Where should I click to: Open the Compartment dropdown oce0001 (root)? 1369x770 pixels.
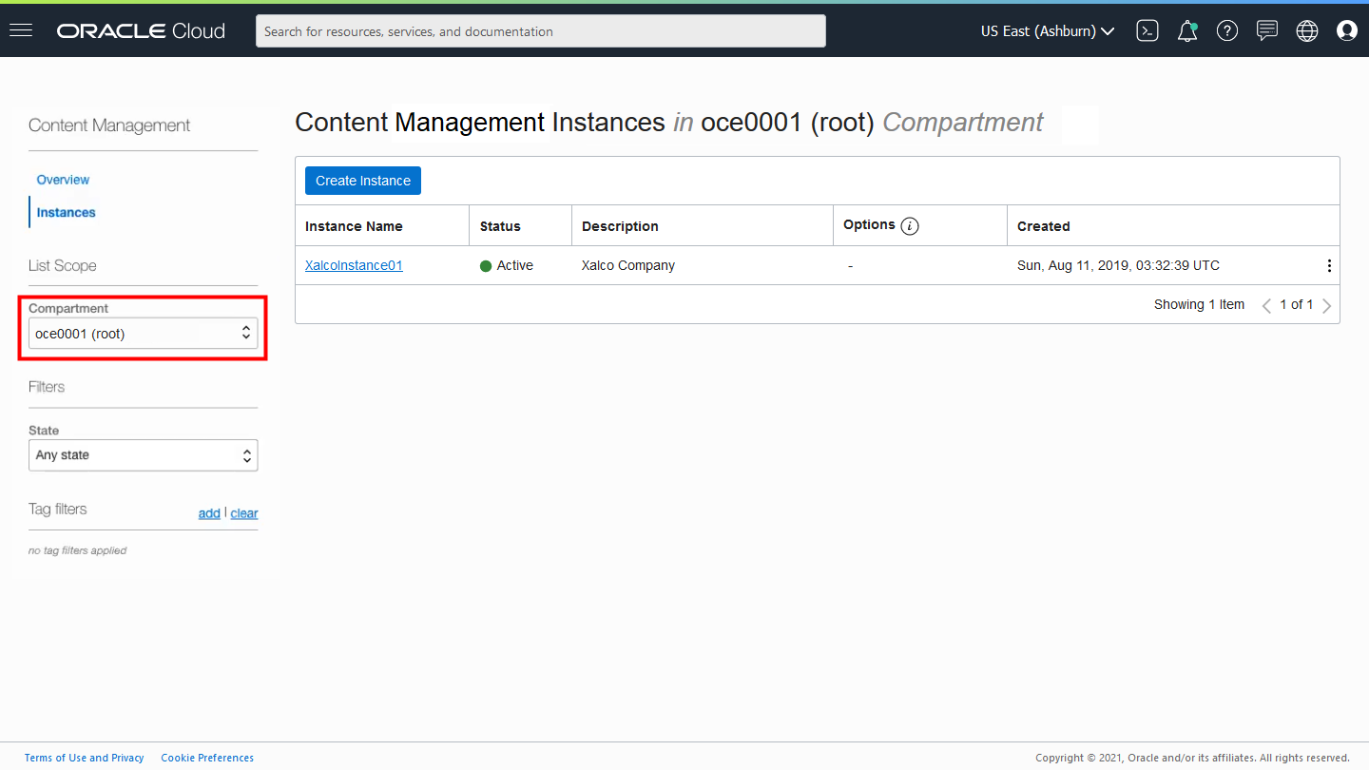(x=144, y=334)
